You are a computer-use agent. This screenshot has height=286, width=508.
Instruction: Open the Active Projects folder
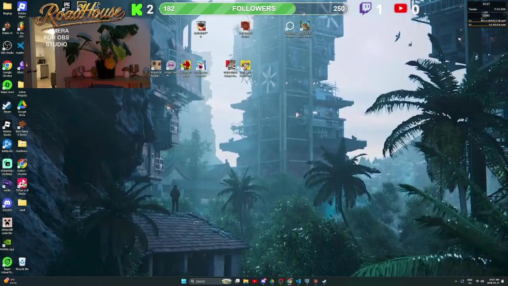point(22,89)
